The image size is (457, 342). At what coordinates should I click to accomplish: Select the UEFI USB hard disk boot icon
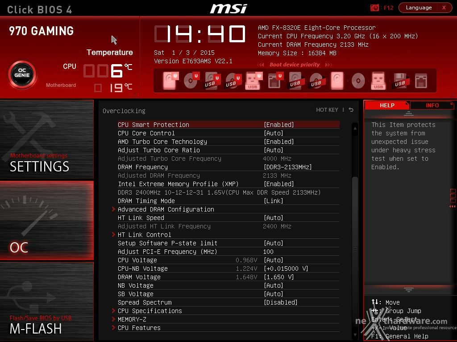coord(212,80)
